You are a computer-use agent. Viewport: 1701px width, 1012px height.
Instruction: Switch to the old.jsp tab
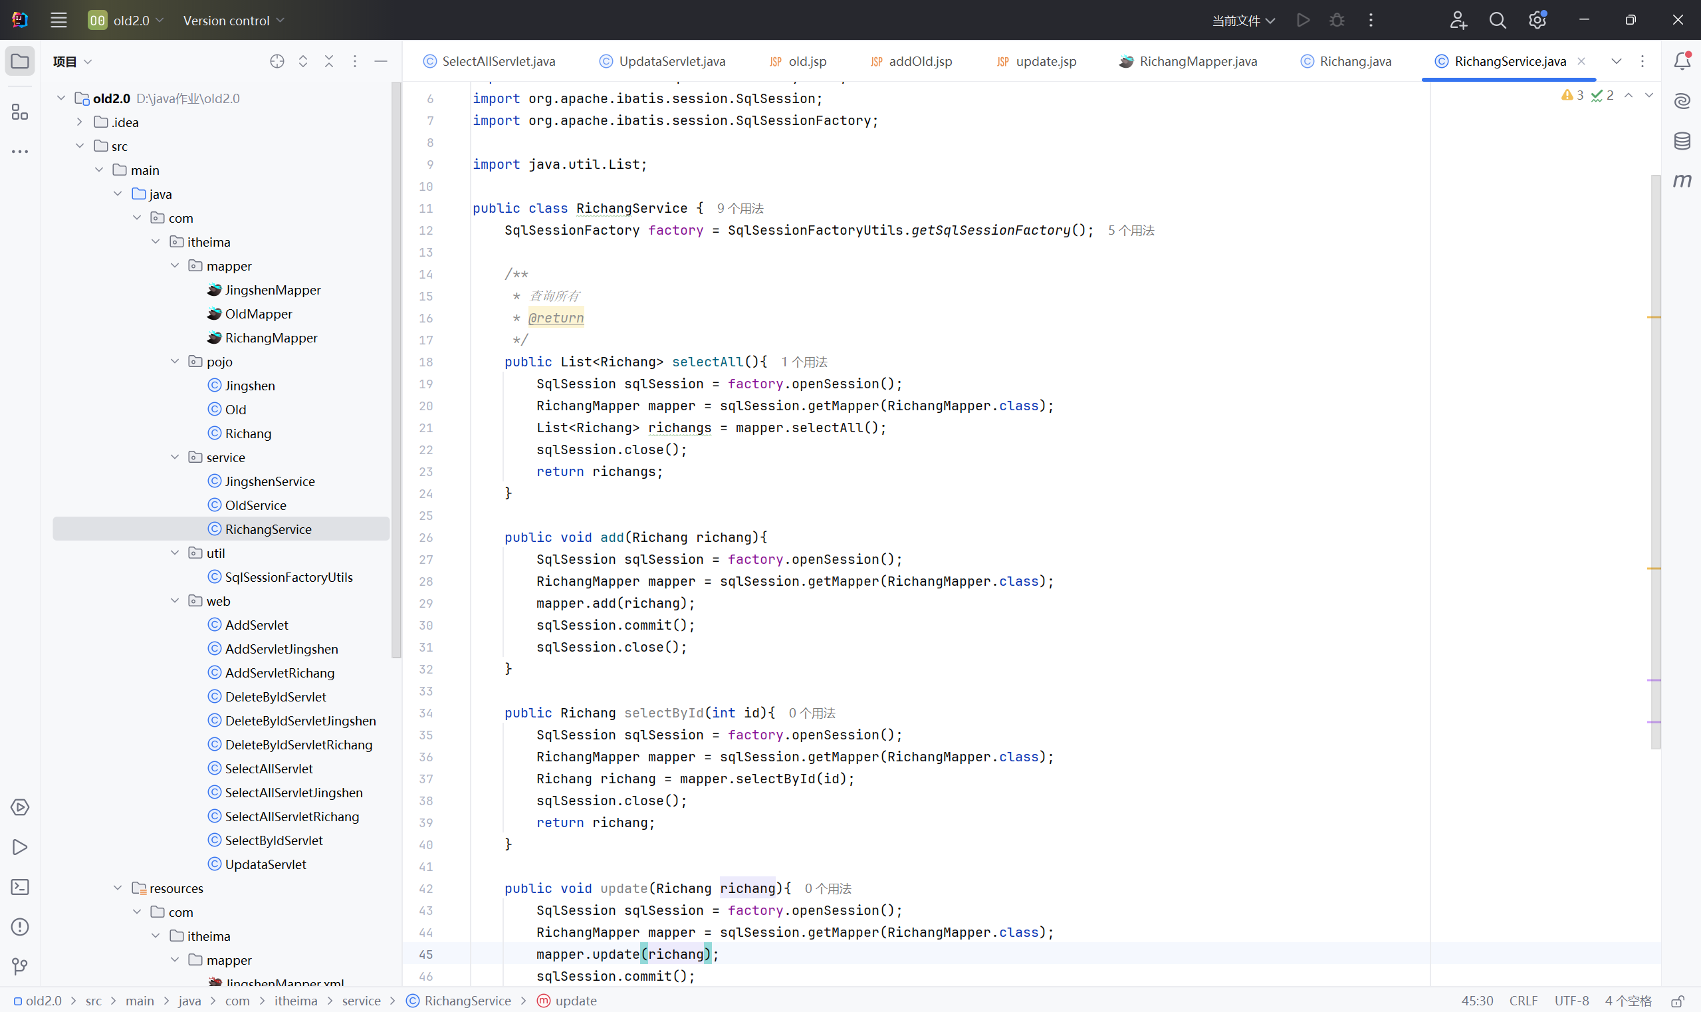[806, 61]
